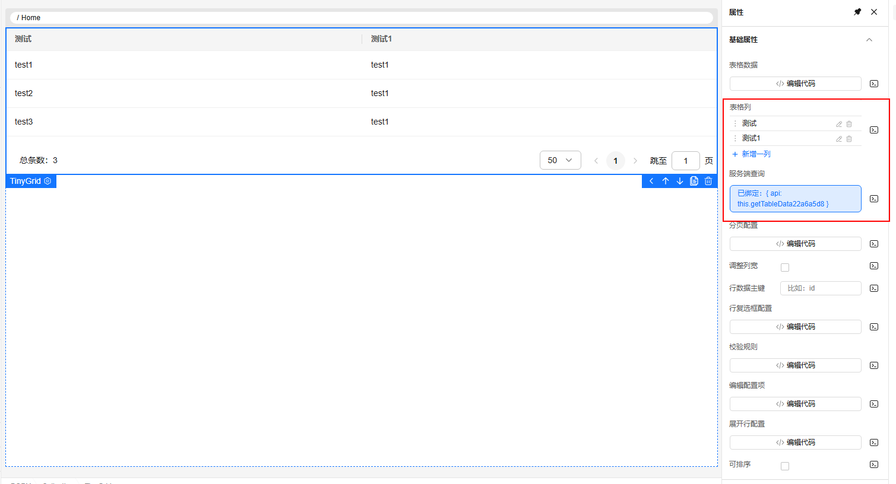Move TinyGrid up with up arrow

coord(666,181)
